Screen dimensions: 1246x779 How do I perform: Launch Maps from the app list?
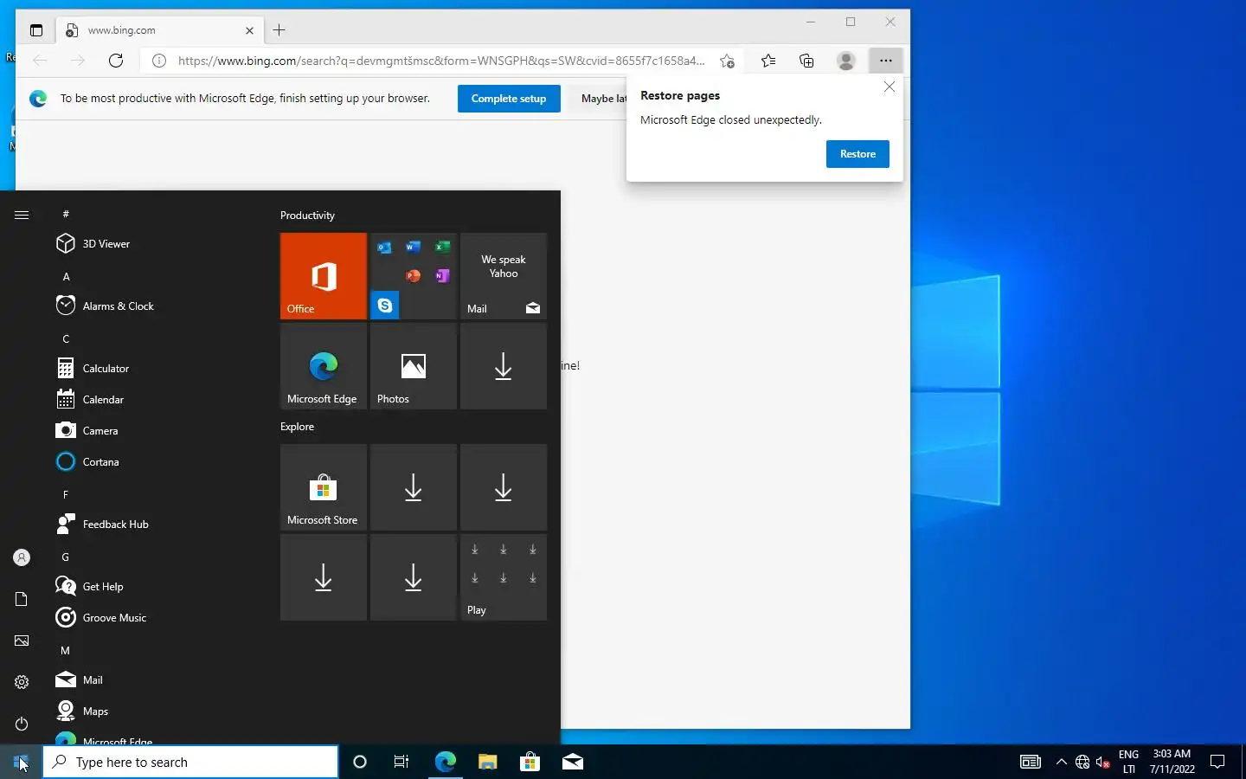(156, 711)
